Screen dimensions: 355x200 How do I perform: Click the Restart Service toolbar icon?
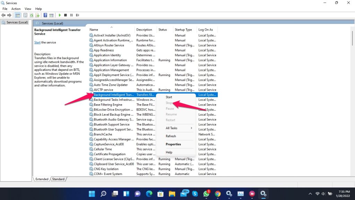pos(77,15)
